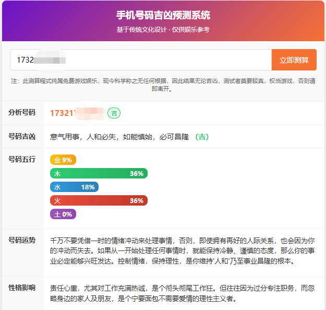This screenshot has height=310, width=326.
Task: Click the 手机号码吉凶预测系统 header title
Action: point(163,15)
